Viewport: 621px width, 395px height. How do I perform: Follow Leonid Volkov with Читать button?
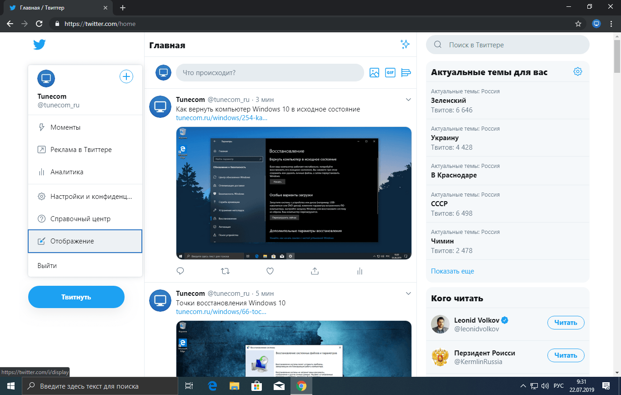(566, 323)
